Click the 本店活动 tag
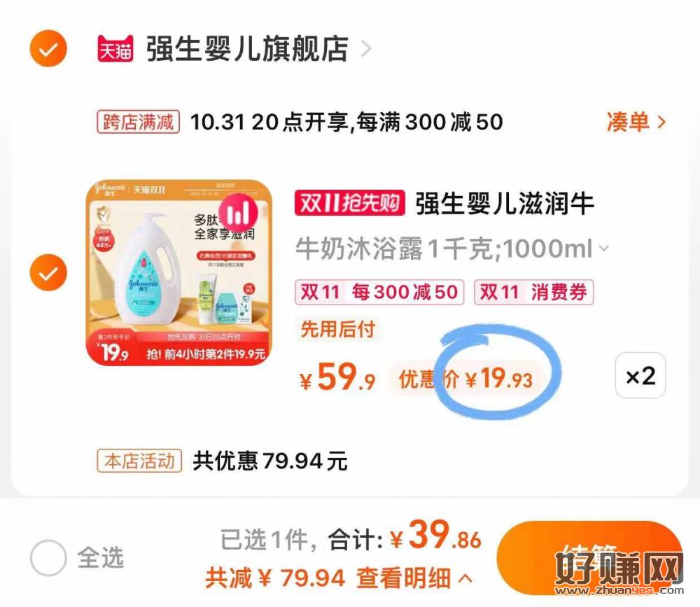The height and width of the screenshot is (607, 700). (139, 461)
